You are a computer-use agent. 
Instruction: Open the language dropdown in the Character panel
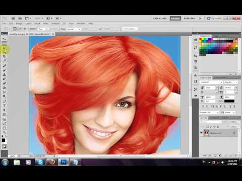(x=209, y=113)
